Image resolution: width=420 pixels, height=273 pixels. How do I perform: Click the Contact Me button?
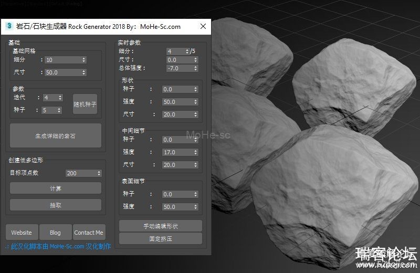point(89,232)
